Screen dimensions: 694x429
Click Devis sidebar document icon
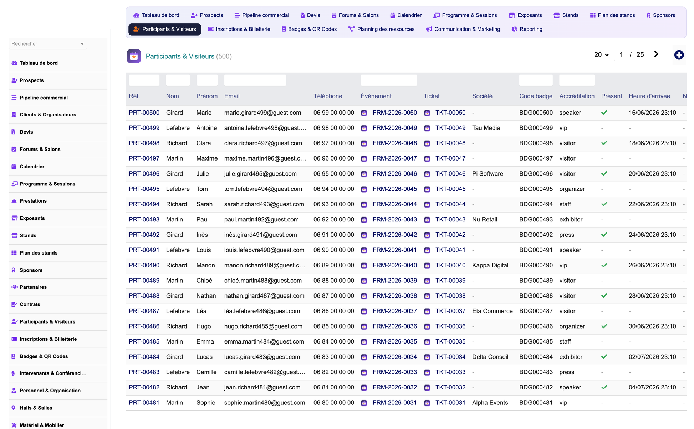[x=14, y=132]
